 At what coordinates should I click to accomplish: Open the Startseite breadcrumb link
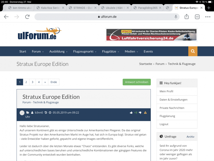point(146,64)
